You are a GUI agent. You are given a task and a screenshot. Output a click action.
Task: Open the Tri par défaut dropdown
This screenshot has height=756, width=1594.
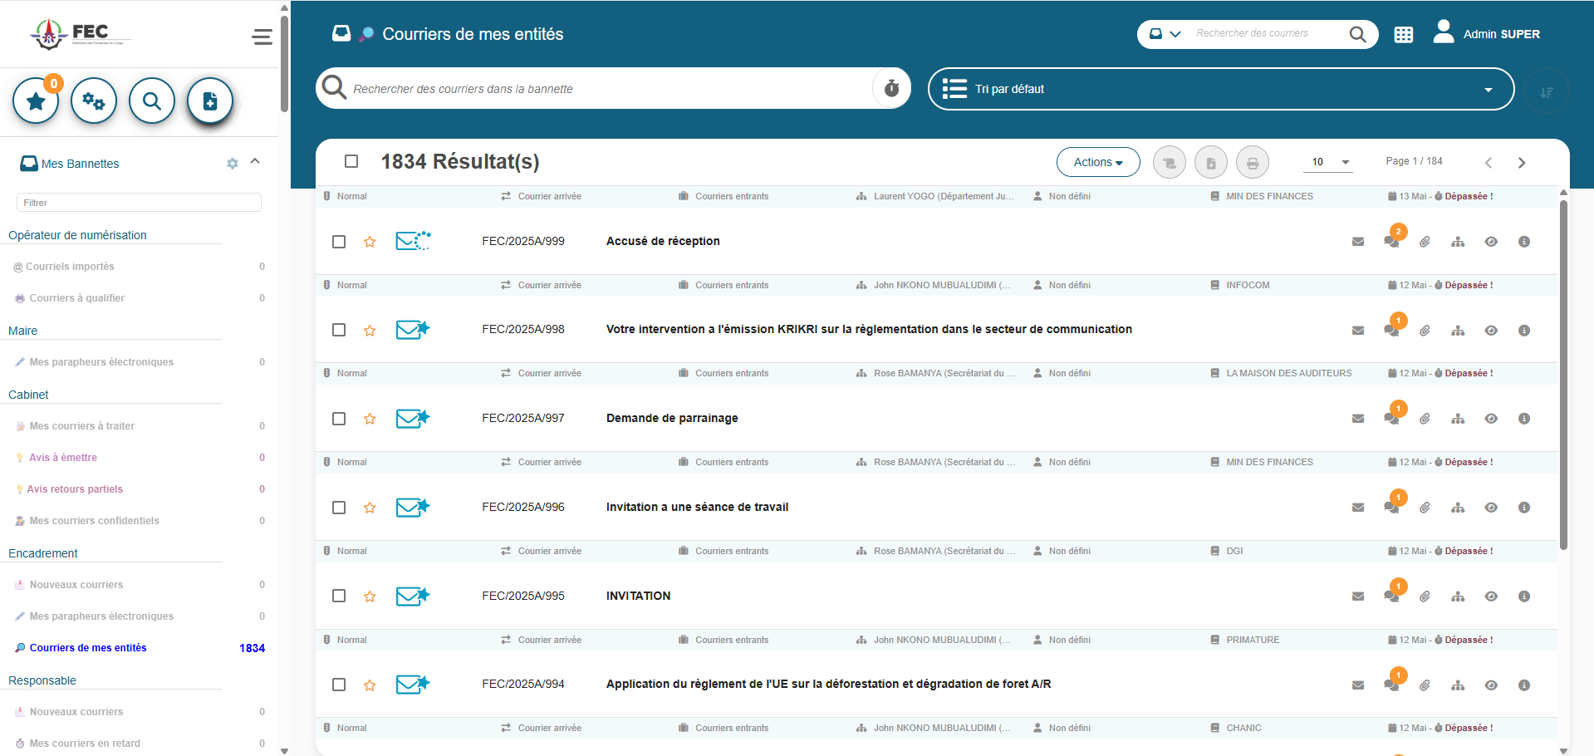pos(1219,88)
